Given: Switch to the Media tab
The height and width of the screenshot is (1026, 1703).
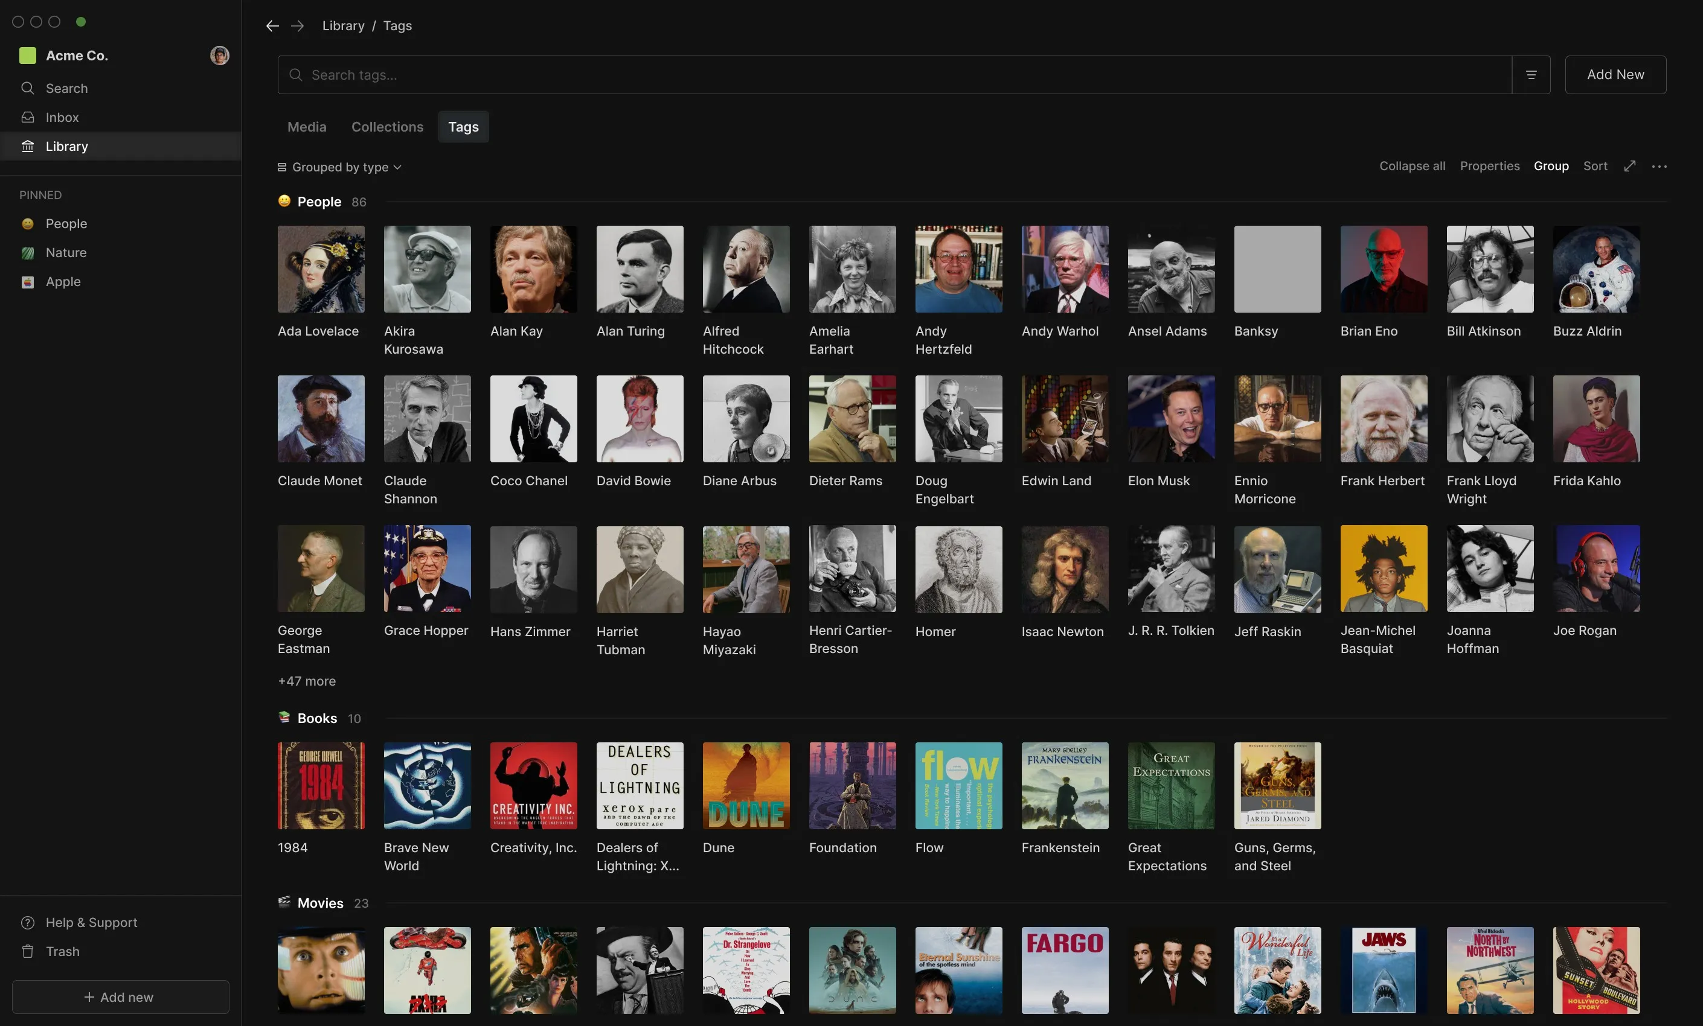Looking at the screenshot, I should pyautogui.click(x=307, y=127).
